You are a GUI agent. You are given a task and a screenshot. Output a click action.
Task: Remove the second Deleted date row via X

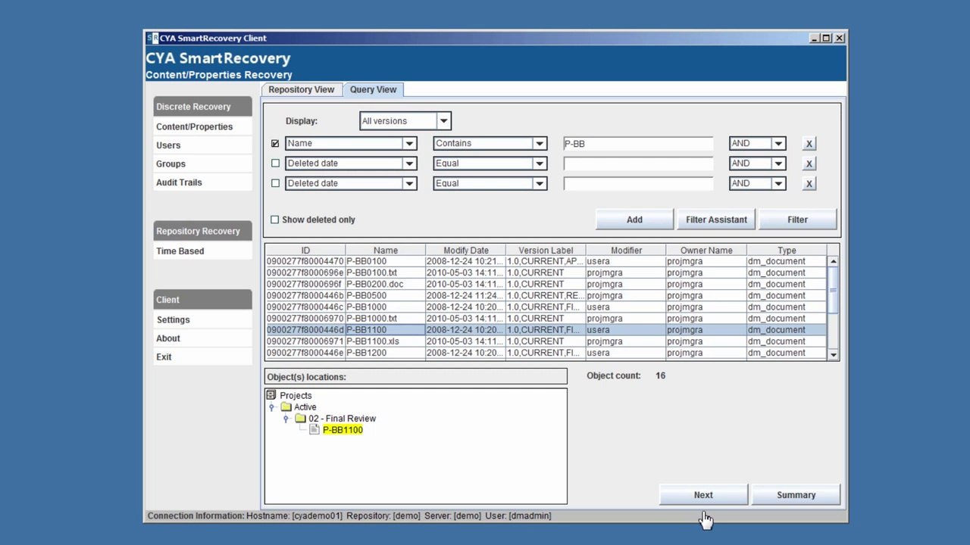pyautogui.click(x=809, y=183)
